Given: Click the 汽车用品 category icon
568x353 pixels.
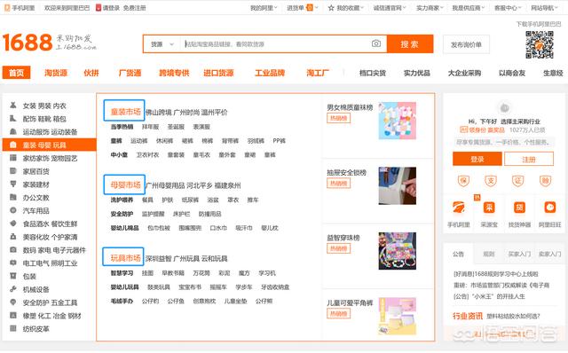Looking at the screenshot, I should (13, 210).
